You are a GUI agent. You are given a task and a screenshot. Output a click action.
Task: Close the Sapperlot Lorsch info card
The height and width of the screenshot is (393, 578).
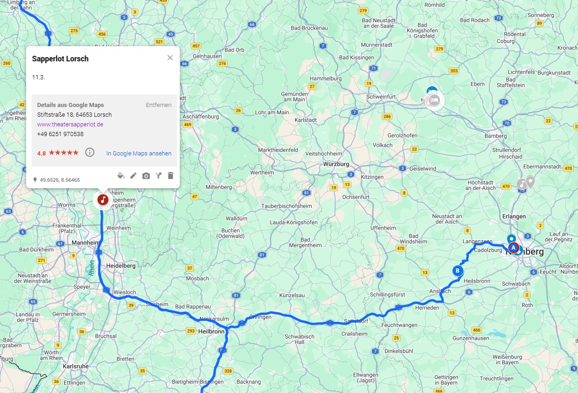(x=170, y=58)
